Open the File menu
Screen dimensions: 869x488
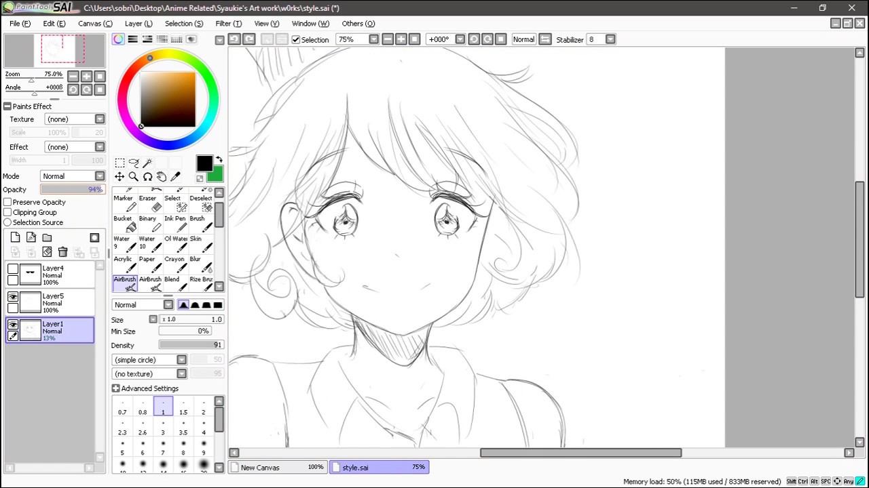20,24
